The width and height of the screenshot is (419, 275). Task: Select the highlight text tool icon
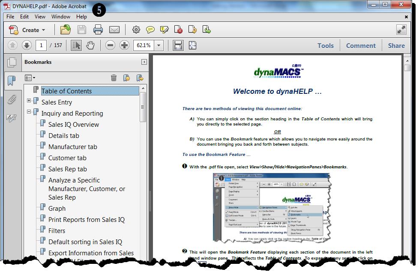click(165, 30)
